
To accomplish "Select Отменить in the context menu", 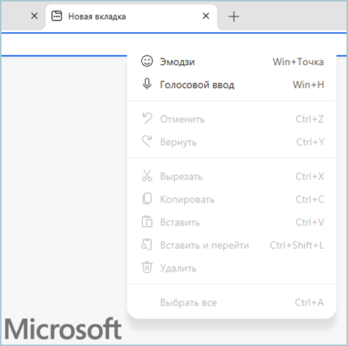I will click(232, 119).
